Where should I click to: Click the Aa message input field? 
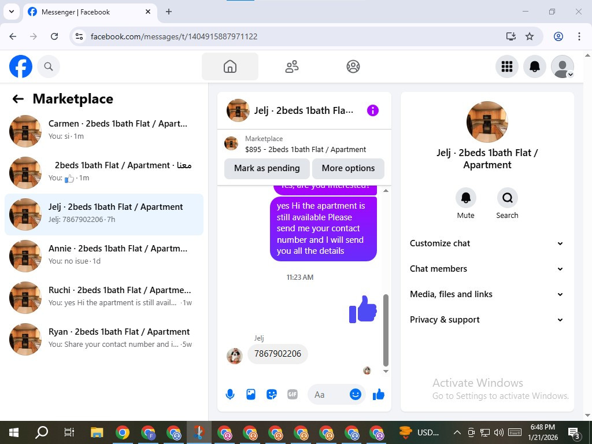tap(328, 394)
